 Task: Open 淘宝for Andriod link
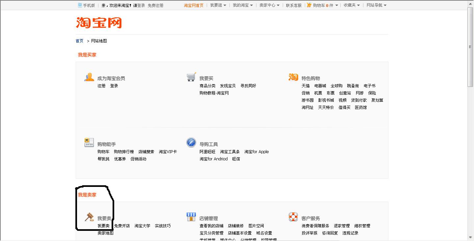click(x=214, y=159)
